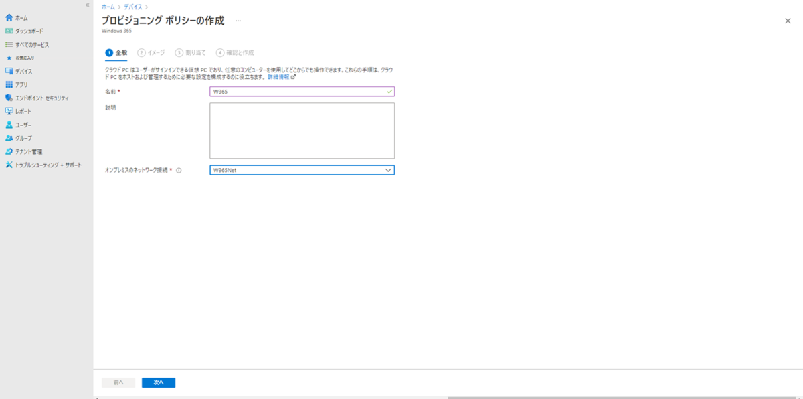803x399 pixels.
Task: Click the お気に入り (Favorites) star icon
Action: coord(9,57)
